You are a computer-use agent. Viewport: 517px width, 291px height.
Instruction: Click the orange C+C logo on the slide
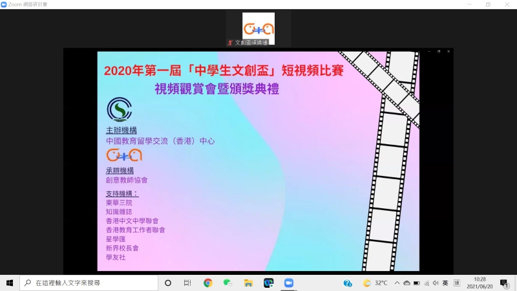click(x=124, y=155)
